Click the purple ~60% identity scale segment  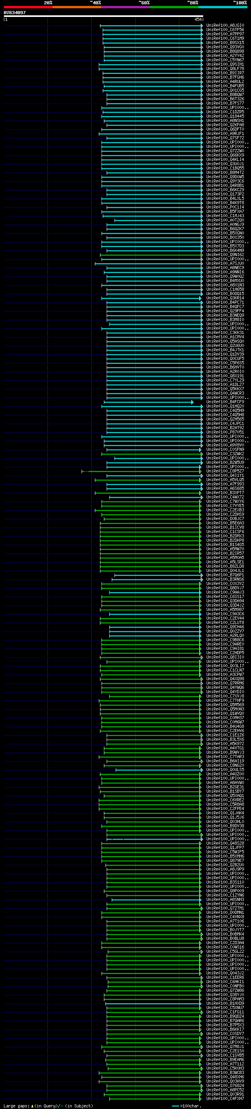click(x=126, y=7)
